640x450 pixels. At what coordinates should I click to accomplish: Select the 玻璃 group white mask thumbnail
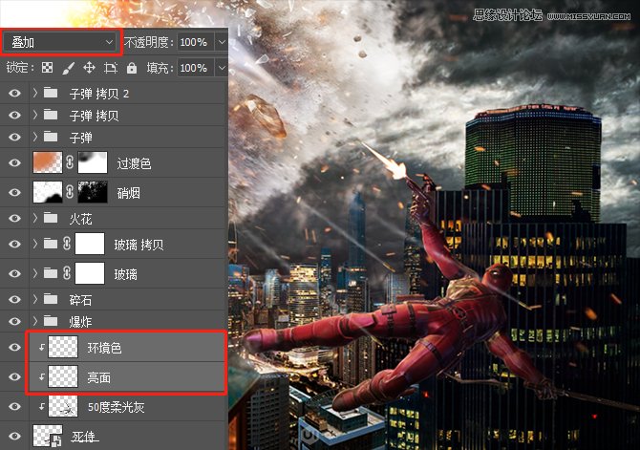click(90, 273)
